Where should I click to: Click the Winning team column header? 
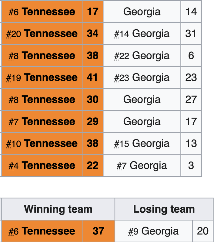(x=58, y=209)
